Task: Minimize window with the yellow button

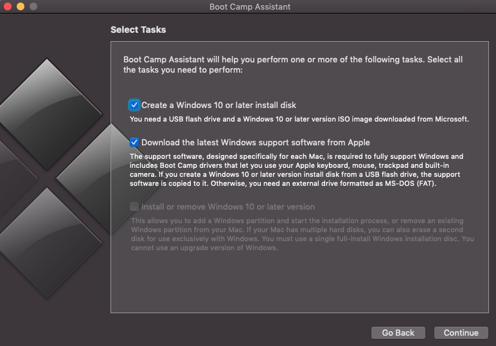Action: tap(21, 6)
